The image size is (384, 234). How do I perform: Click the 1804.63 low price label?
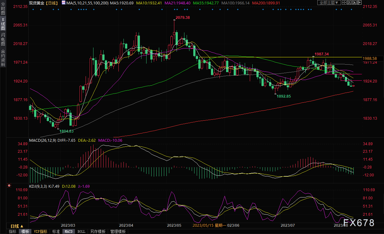click(67, 131)
